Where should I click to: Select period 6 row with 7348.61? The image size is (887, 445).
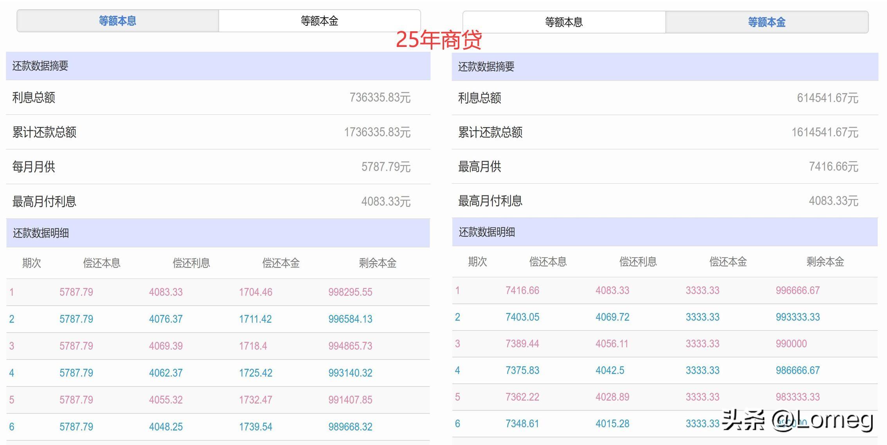[x=522, y=423]
